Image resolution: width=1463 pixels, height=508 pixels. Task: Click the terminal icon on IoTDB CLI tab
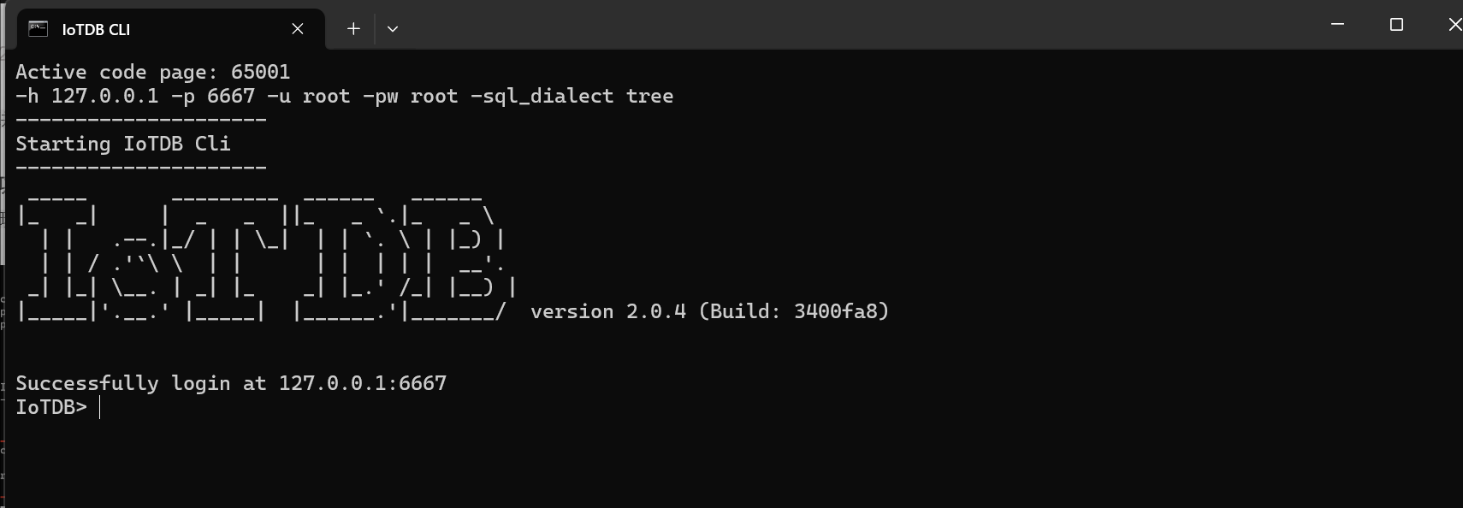tap(38, 29)
